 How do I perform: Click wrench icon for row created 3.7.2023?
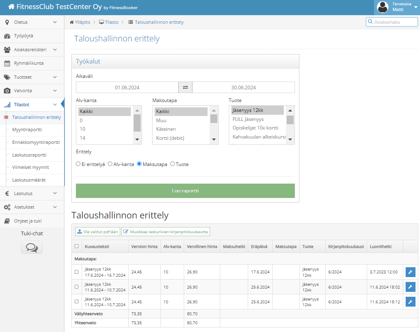pyautogui.click(x=410, y=272)
